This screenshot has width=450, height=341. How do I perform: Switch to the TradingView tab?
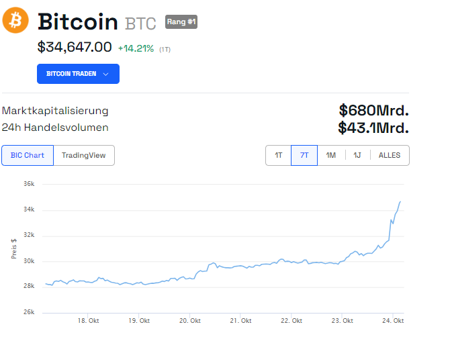83,155
